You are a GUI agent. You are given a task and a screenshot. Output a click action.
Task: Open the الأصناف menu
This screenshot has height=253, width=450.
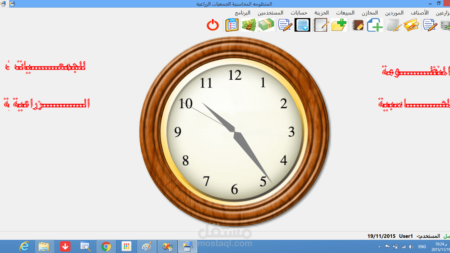pos(419,13)
